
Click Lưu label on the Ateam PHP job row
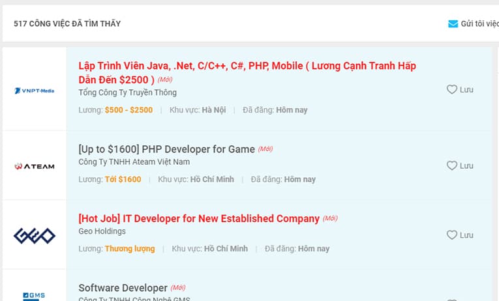466,166
